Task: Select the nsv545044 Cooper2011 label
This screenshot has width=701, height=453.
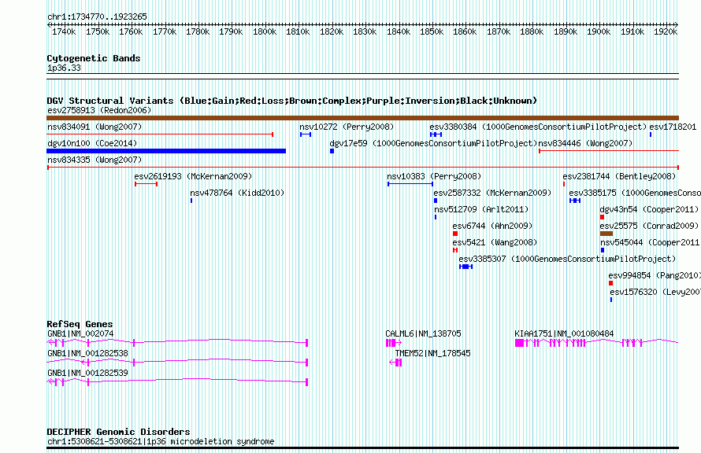Action: [650, 242]
